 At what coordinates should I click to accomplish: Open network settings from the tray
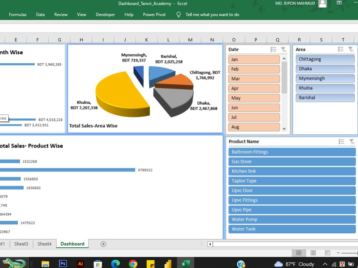(334, 264)
